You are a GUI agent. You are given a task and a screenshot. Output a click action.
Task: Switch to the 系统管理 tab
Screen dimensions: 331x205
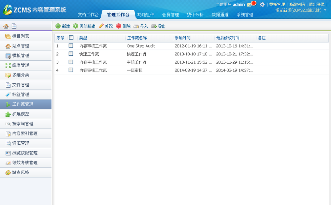245,15
